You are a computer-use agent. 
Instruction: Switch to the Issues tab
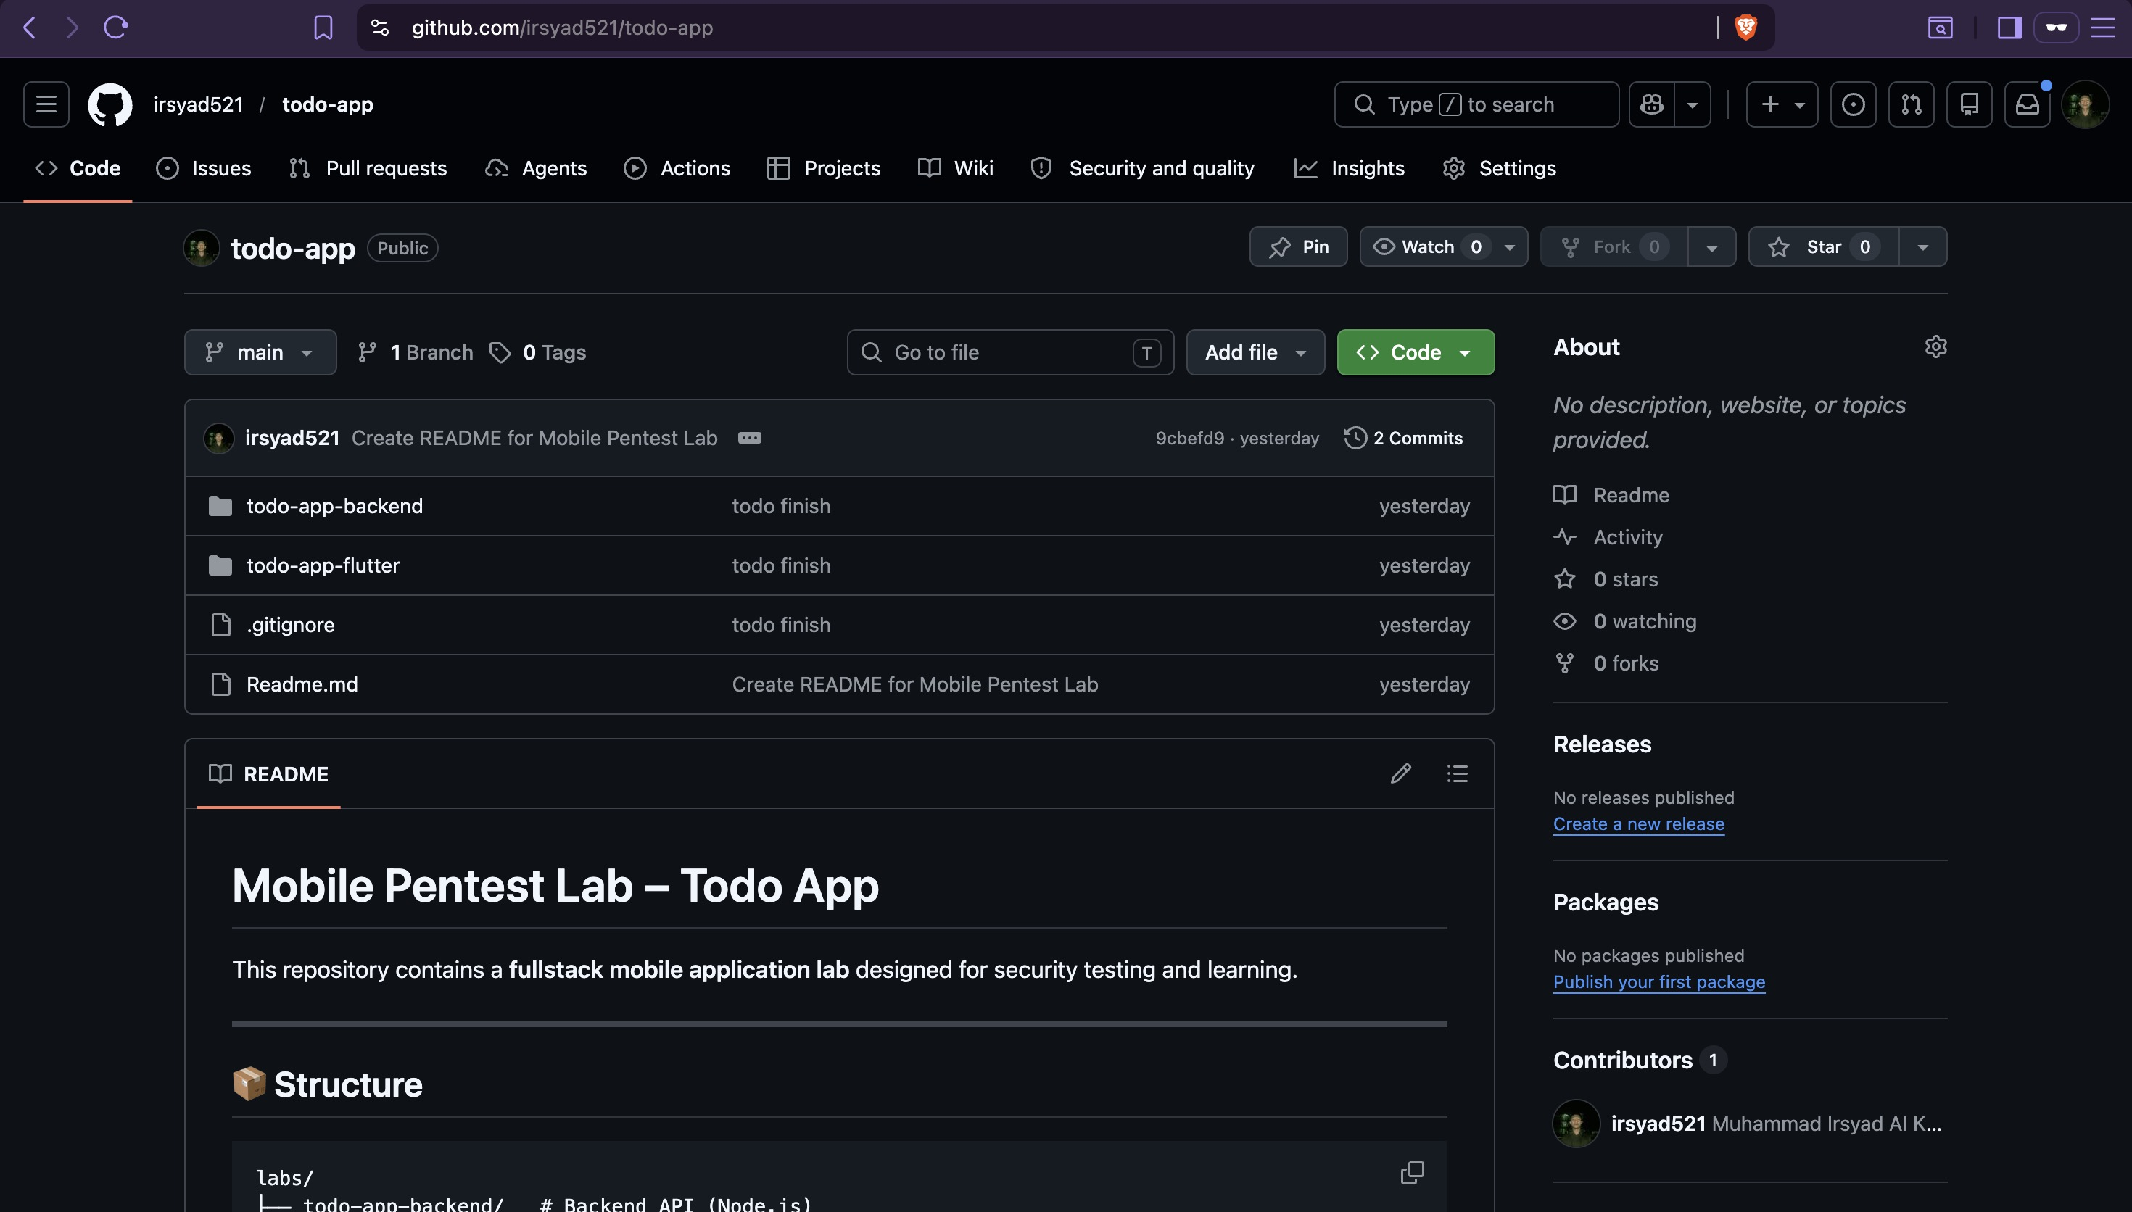[204, 168]
